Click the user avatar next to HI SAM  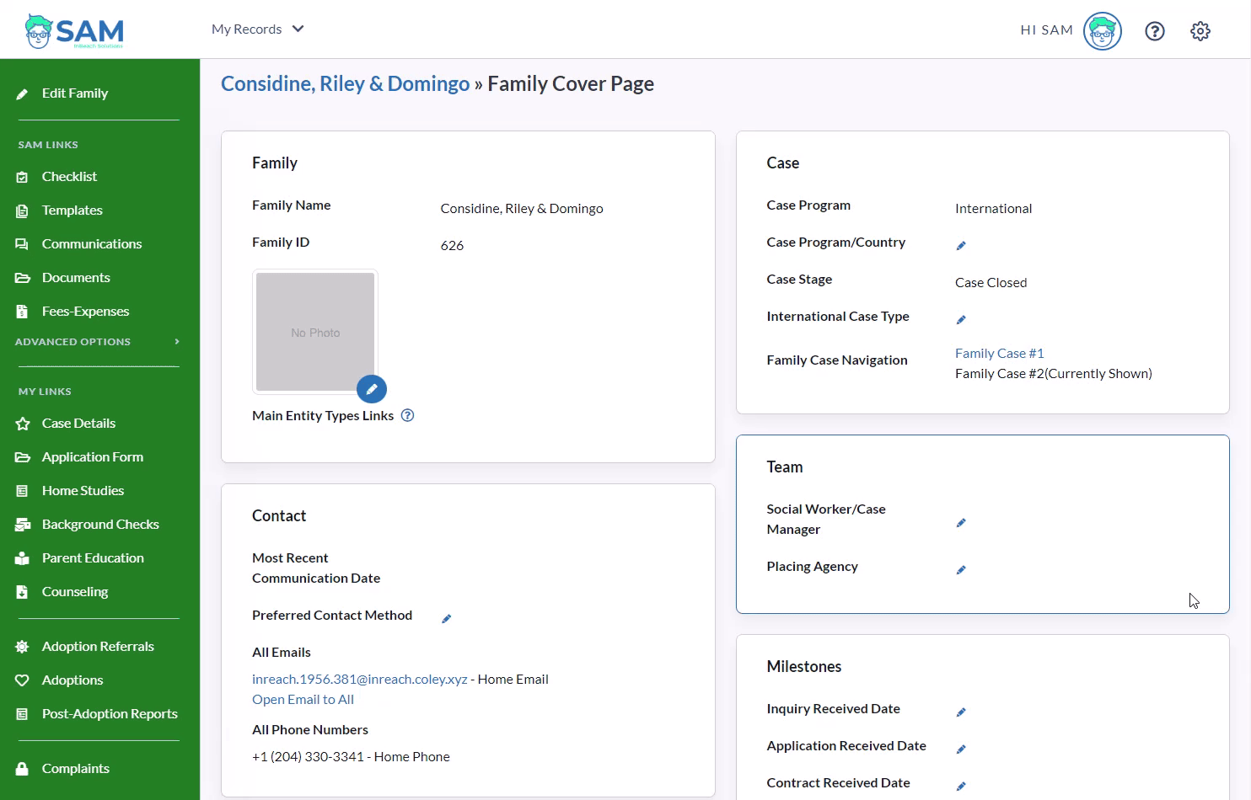coord(1103,31)
